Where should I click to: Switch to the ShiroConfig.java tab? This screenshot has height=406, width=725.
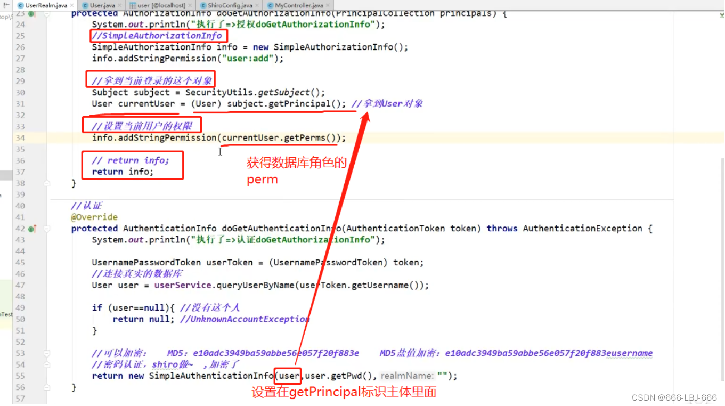coord(230,5)
